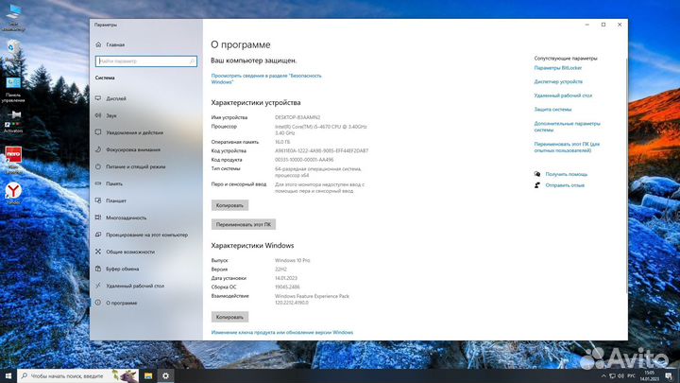This screenshot has height=383, width=680.
Task: Open File Explorer from the taskbar
Action: coord(148,375)
